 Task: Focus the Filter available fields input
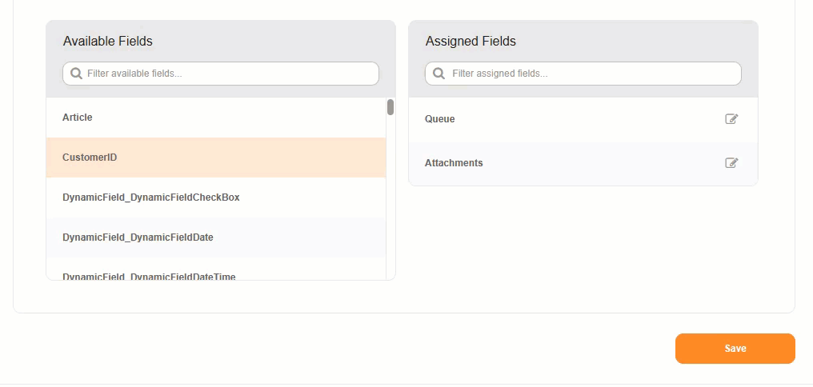[x=228, y=74]
